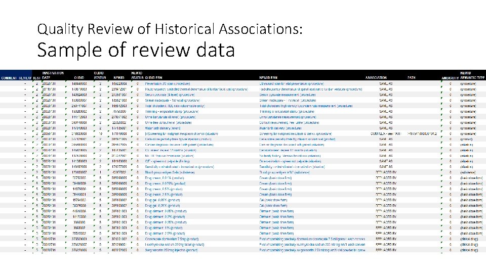Click the OLDID STATUS column header
Viewport: 486px width, 273px height.
point(100,75)
